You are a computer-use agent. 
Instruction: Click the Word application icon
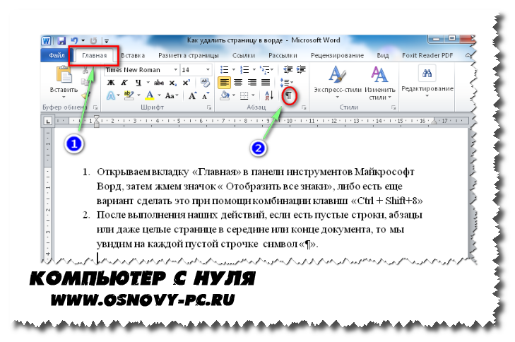47,41
